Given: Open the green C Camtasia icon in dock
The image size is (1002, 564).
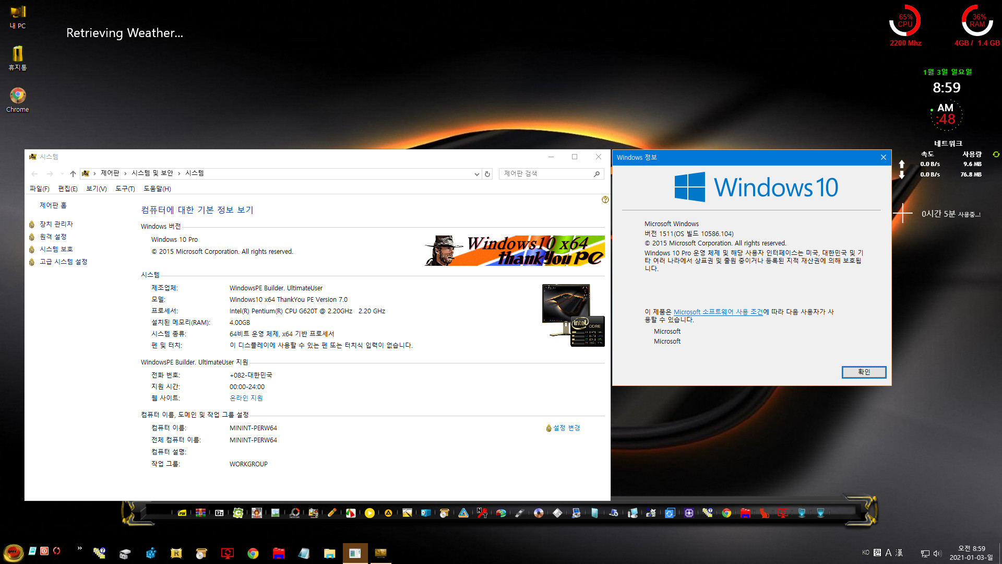Looking at the screenshot, I should (x=238, y=513).
